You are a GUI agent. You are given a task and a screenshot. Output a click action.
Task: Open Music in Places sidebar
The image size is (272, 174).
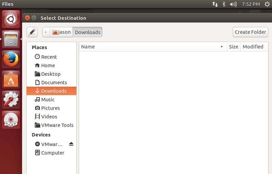tap(51, 100)
